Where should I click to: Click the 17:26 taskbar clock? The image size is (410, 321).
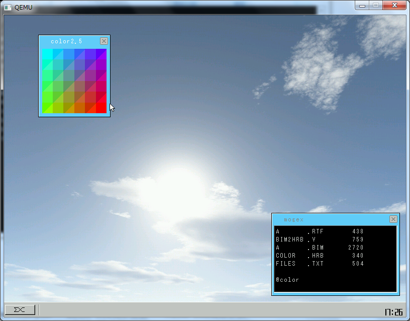tap(393, 312)
